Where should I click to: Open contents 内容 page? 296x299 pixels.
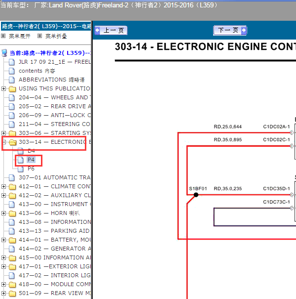point(37,71)
